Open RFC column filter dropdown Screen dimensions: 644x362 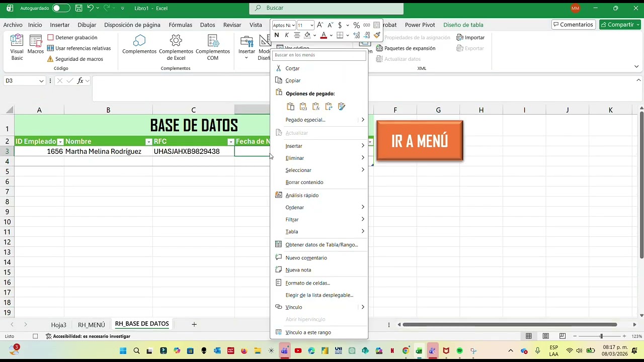[231, 142]
